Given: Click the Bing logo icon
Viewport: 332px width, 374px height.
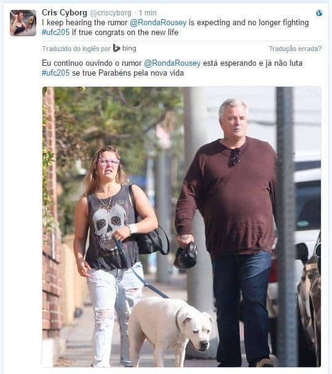Looking at the screenshot, I should click(x=116, y=48).
